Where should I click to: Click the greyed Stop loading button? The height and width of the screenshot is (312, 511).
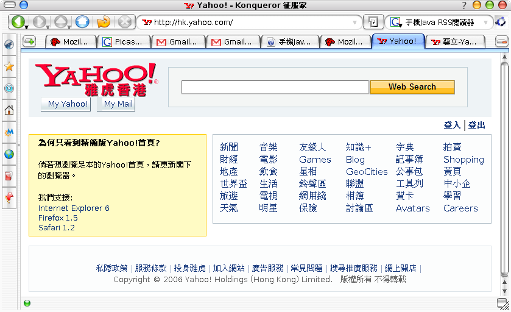[x=125, y=22]
